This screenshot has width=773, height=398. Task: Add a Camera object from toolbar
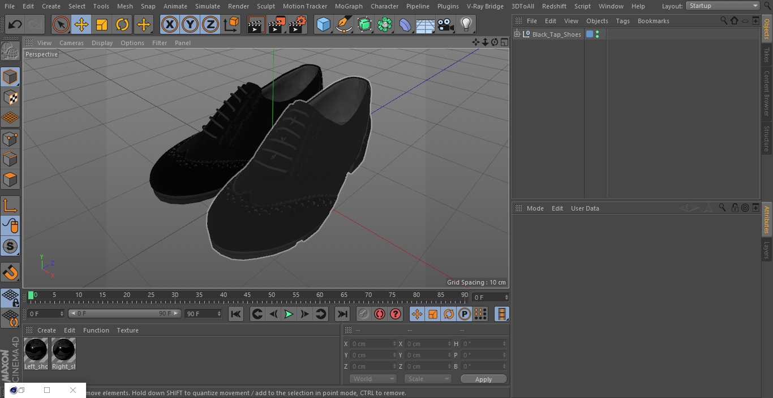[445, 25]
